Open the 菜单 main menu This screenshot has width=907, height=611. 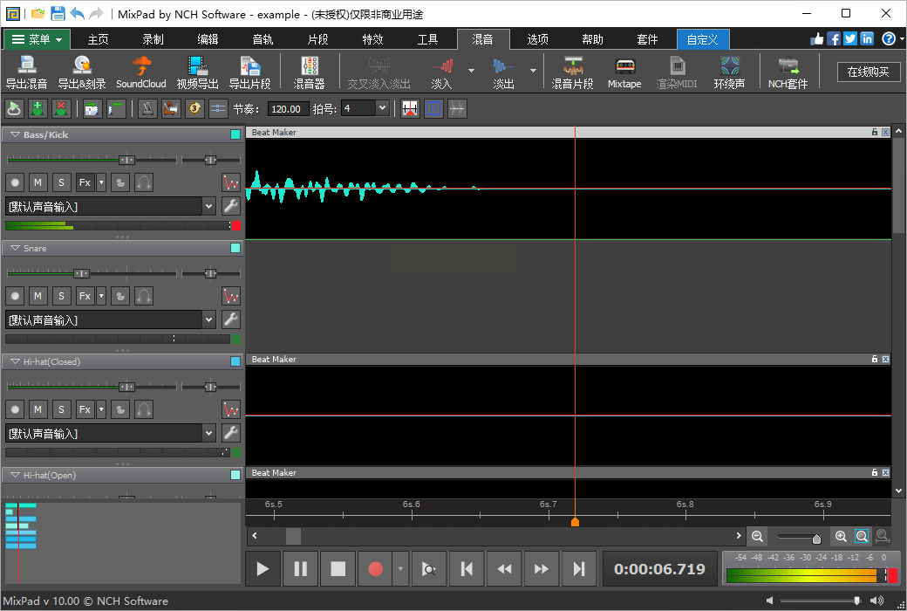tap(37, 39)
